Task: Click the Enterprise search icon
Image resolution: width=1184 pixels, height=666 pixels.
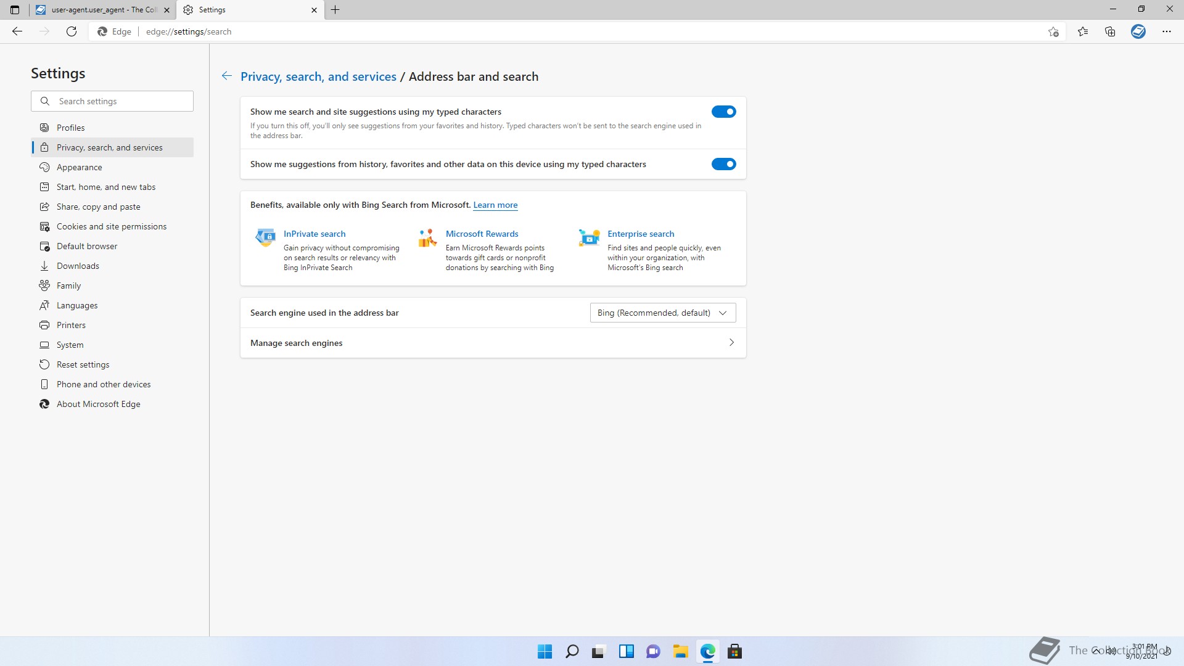Action: tap(590, 237)
